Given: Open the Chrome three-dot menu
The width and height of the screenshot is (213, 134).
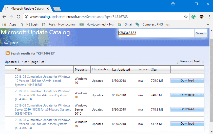Looking at the screenshot, I should point(209,17).
